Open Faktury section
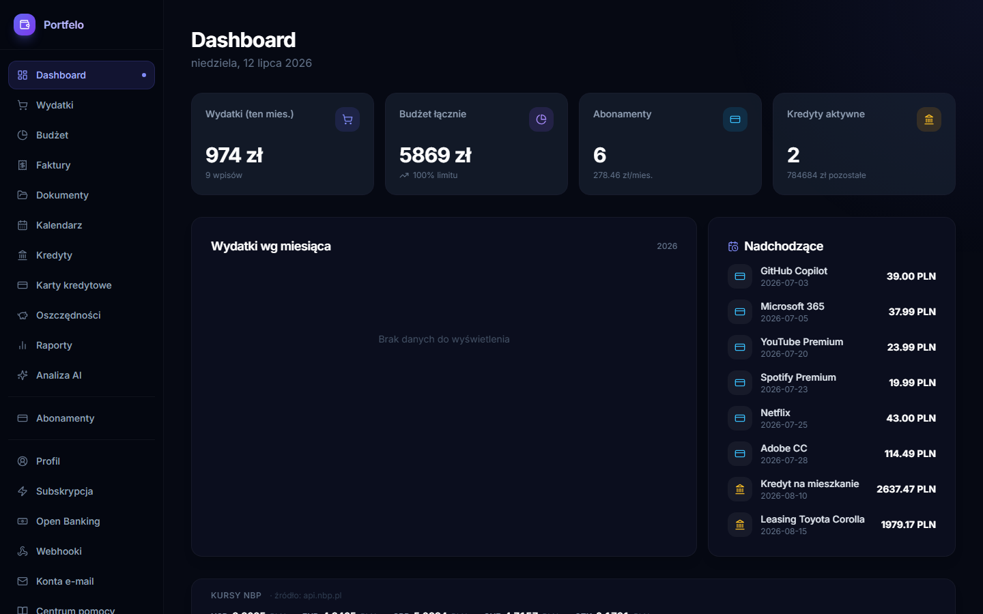This screenshot has height=614, width=983. tap(81, 165)
